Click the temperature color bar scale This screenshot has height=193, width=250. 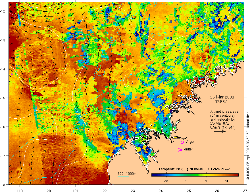[195, 175]
